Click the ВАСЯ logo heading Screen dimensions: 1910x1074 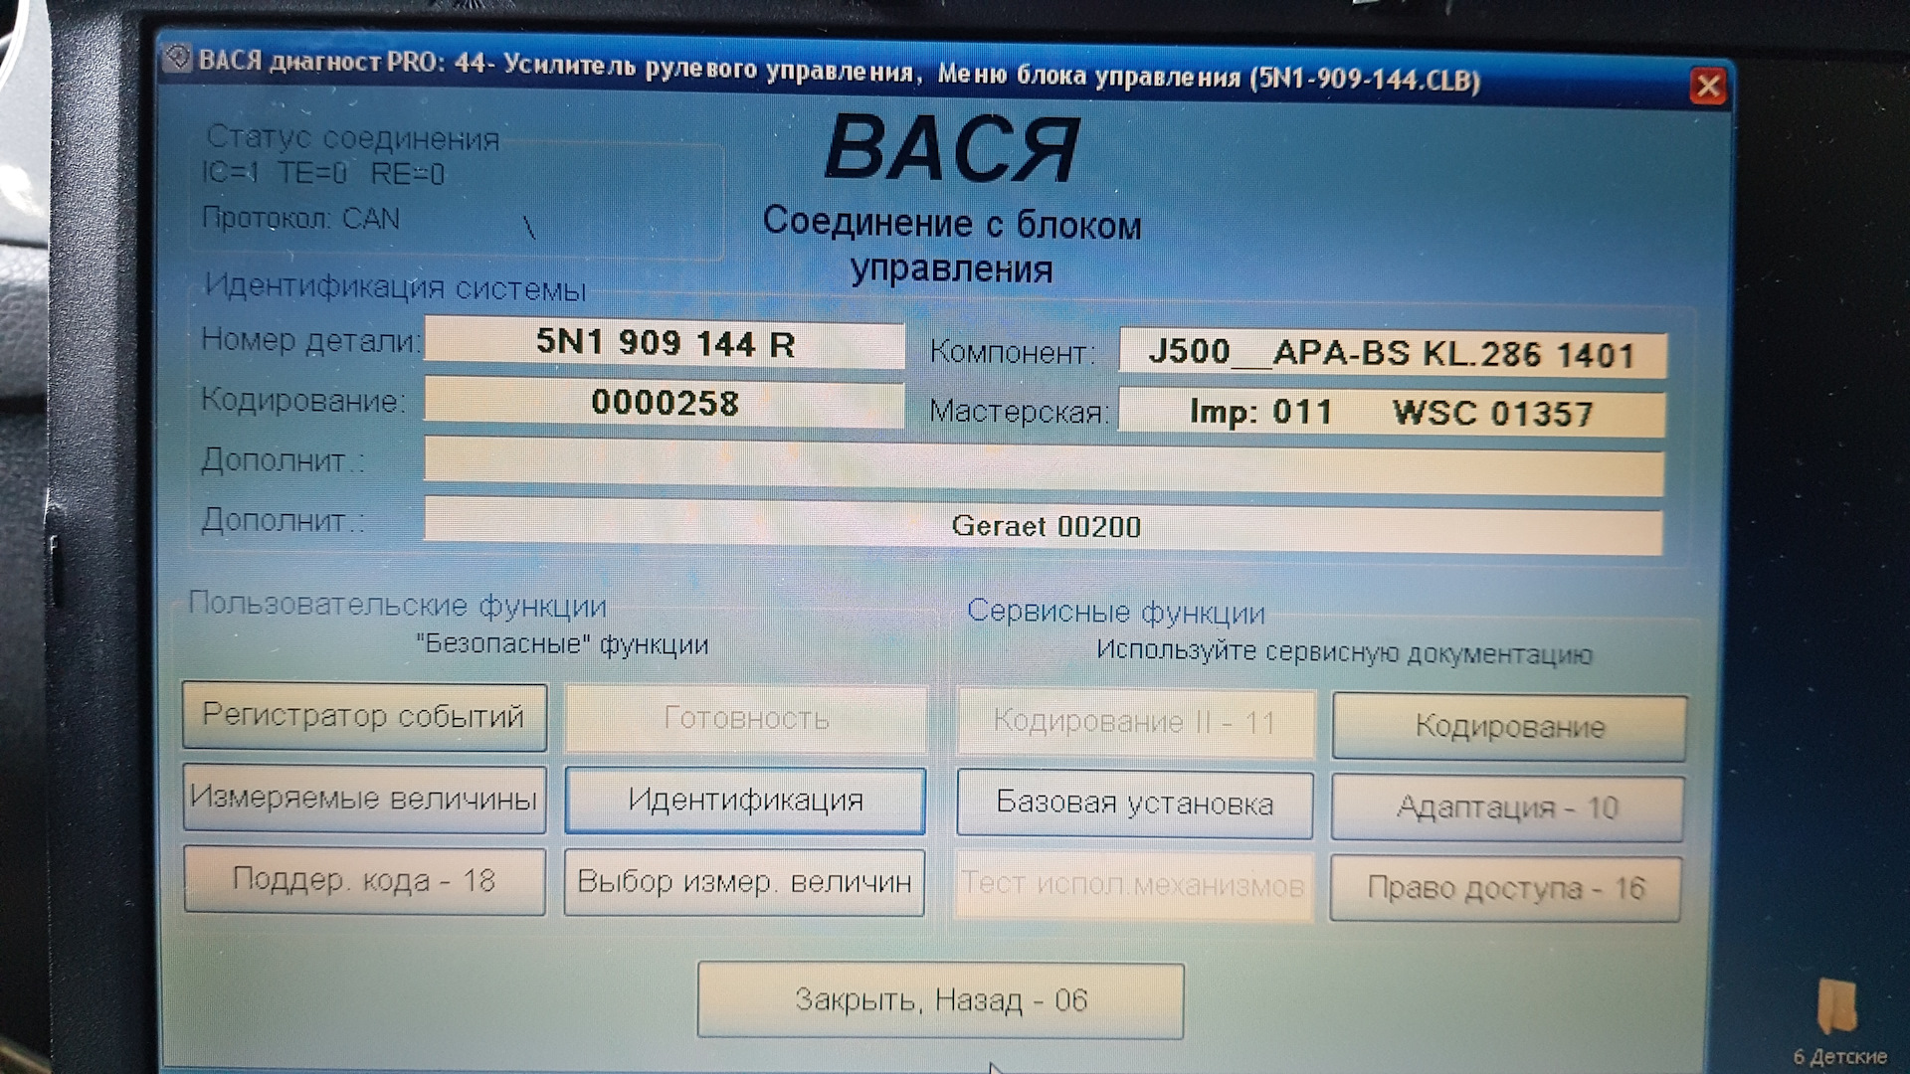(x=952, y=149)
